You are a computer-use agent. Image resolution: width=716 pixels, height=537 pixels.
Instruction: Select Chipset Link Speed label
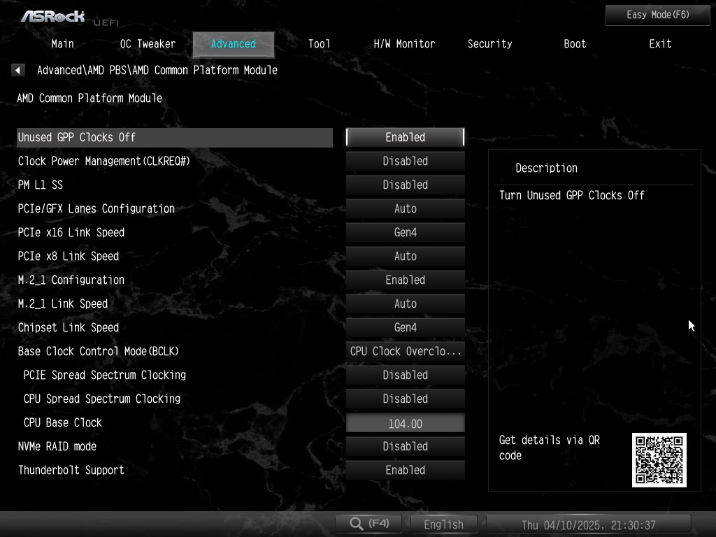68,327
